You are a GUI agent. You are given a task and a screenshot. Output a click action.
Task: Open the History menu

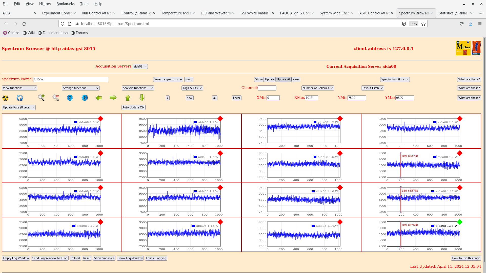click(45, 4)
